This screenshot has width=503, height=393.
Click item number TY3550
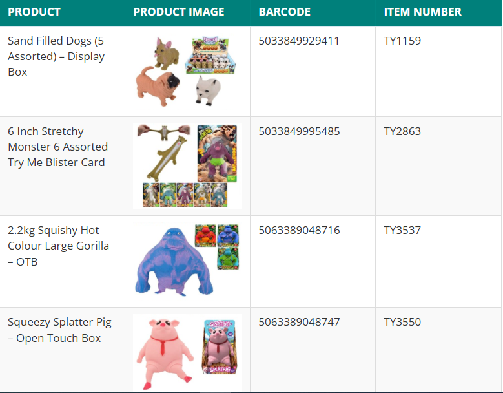tap(402, 322)
